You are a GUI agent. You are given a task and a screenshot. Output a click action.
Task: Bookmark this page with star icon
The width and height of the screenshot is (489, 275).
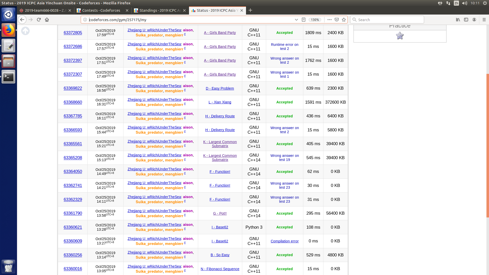pos(344,20)
